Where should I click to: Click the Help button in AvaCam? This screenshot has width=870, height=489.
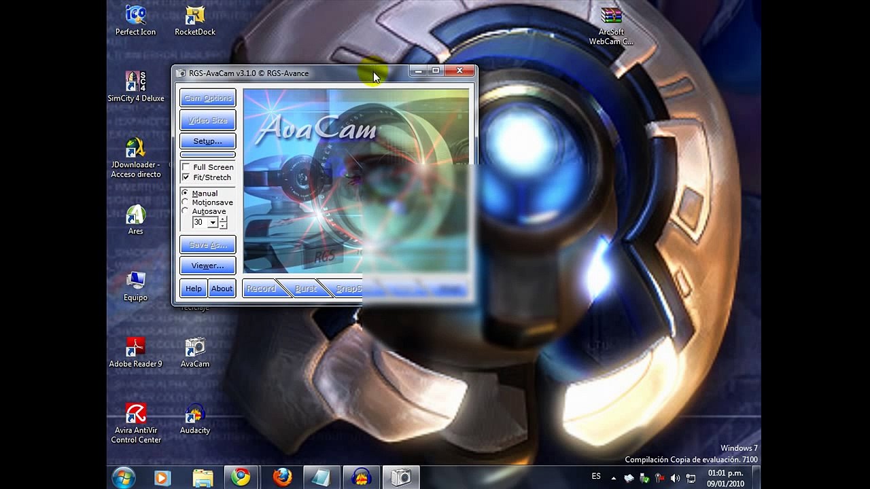194,289
